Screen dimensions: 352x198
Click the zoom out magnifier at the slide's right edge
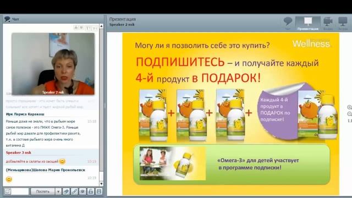350,114
